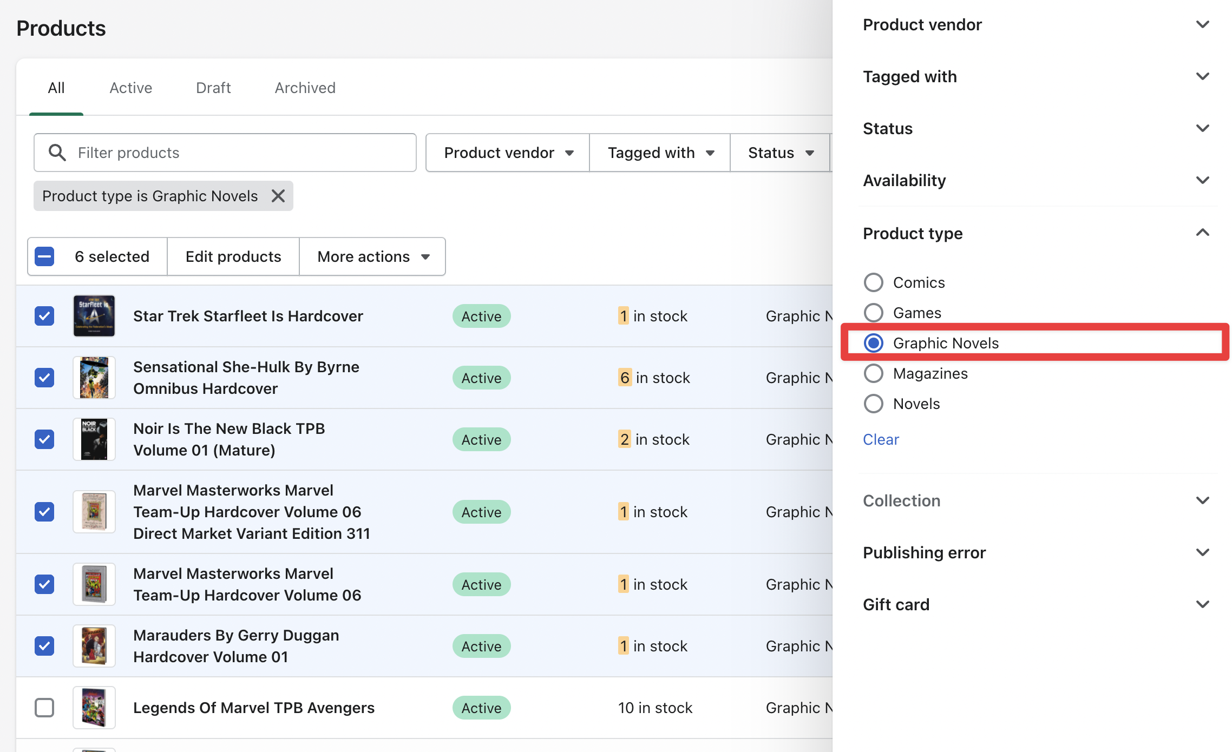
Task: Deselect all products via bulk selection checkbox
Action: pos(44,256)
